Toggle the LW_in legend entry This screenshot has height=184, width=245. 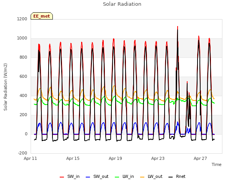124,177
